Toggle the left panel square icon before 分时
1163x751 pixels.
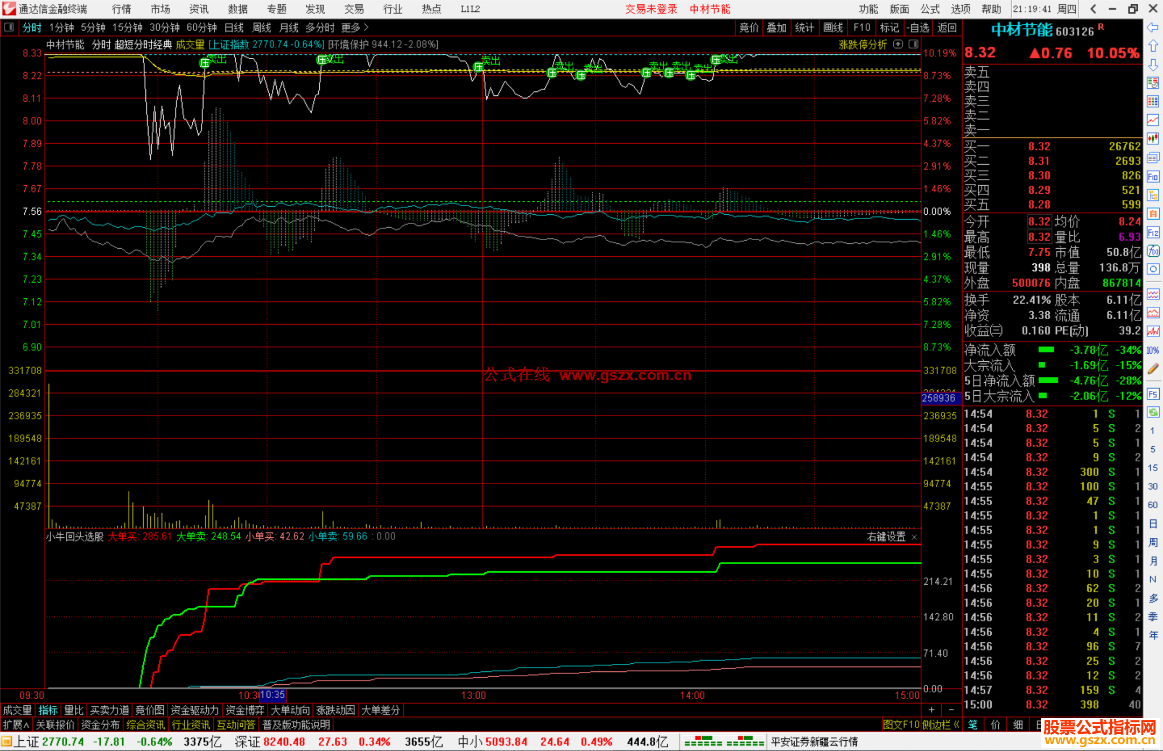click(x=9, y=27)
